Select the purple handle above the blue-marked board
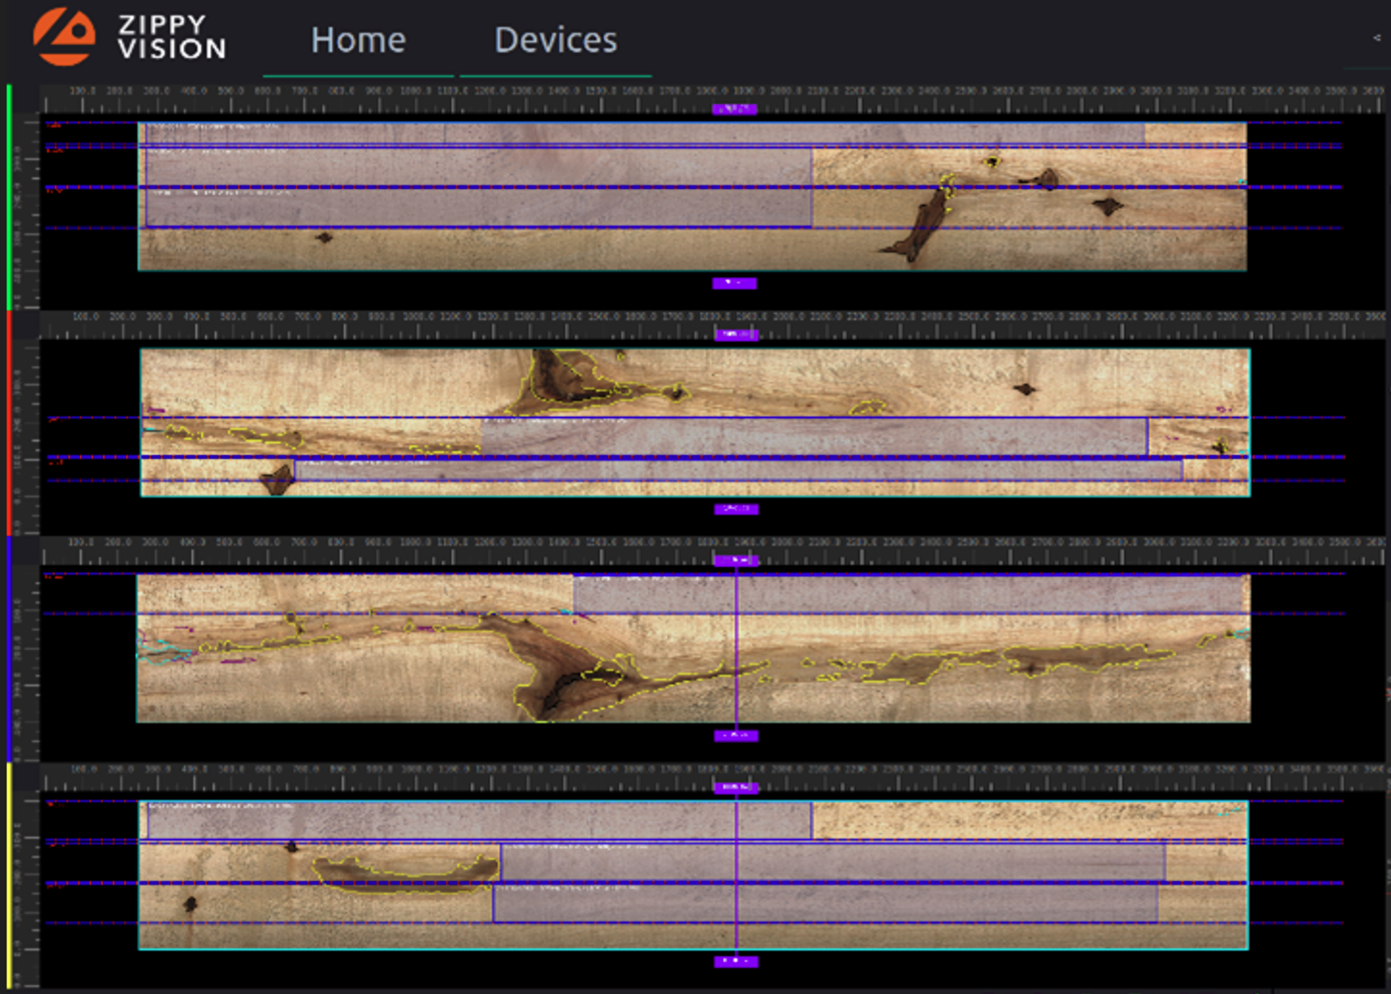Screen dimensions: 1391x994 [736, 561]
